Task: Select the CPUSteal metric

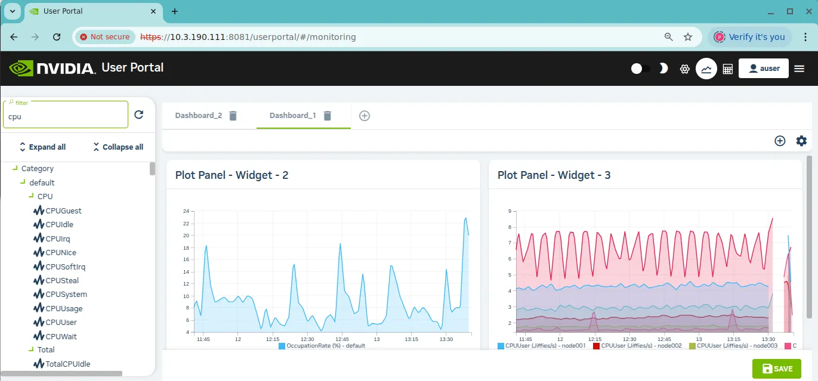Action: click(x=62, y=281)
